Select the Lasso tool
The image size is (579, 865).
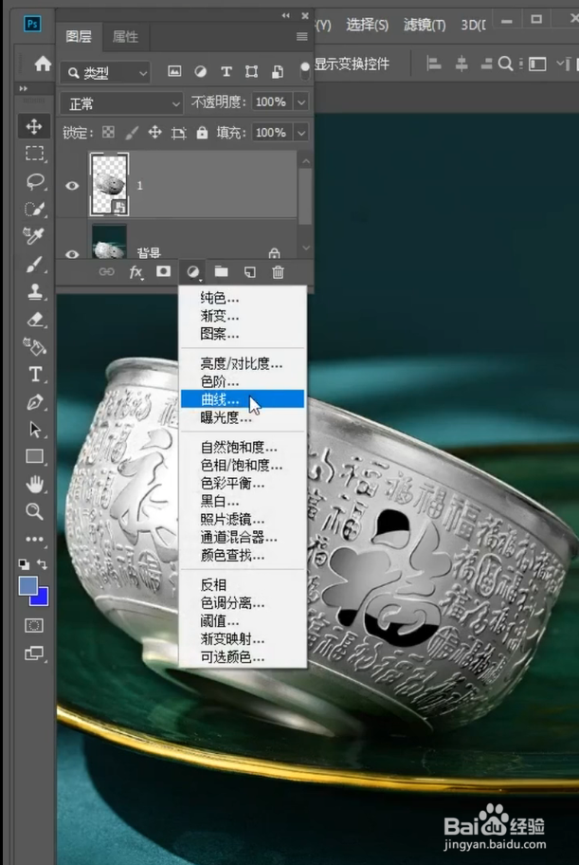(34, 181)
